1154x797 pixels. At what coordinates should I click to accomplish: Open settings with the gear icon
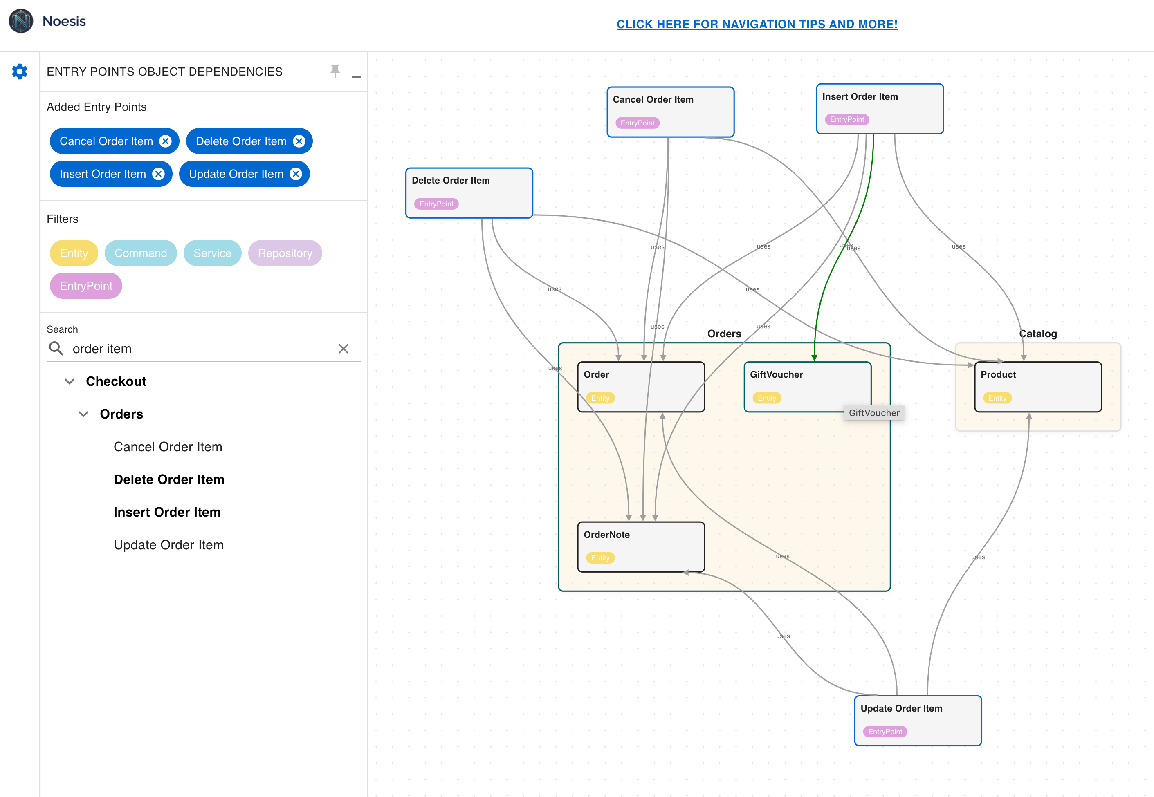20,72
